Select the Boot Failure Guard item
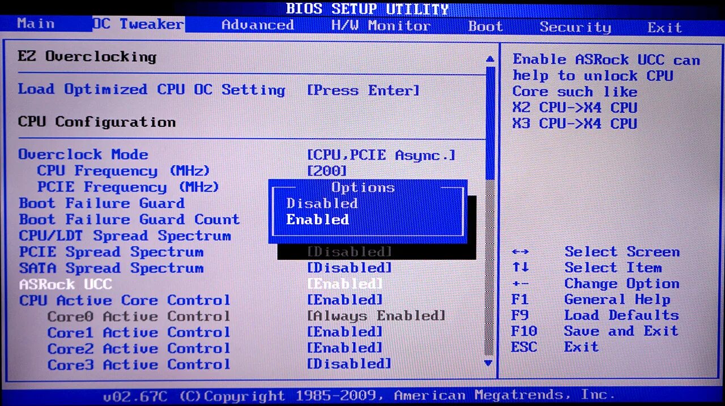725x406 pixels. [101, 203]
